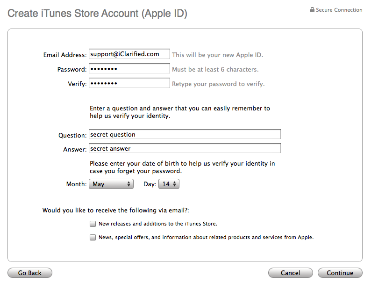Click the 'Answer:' label
This screenshot has width=371, height=284.
click(x=75, y=149)
